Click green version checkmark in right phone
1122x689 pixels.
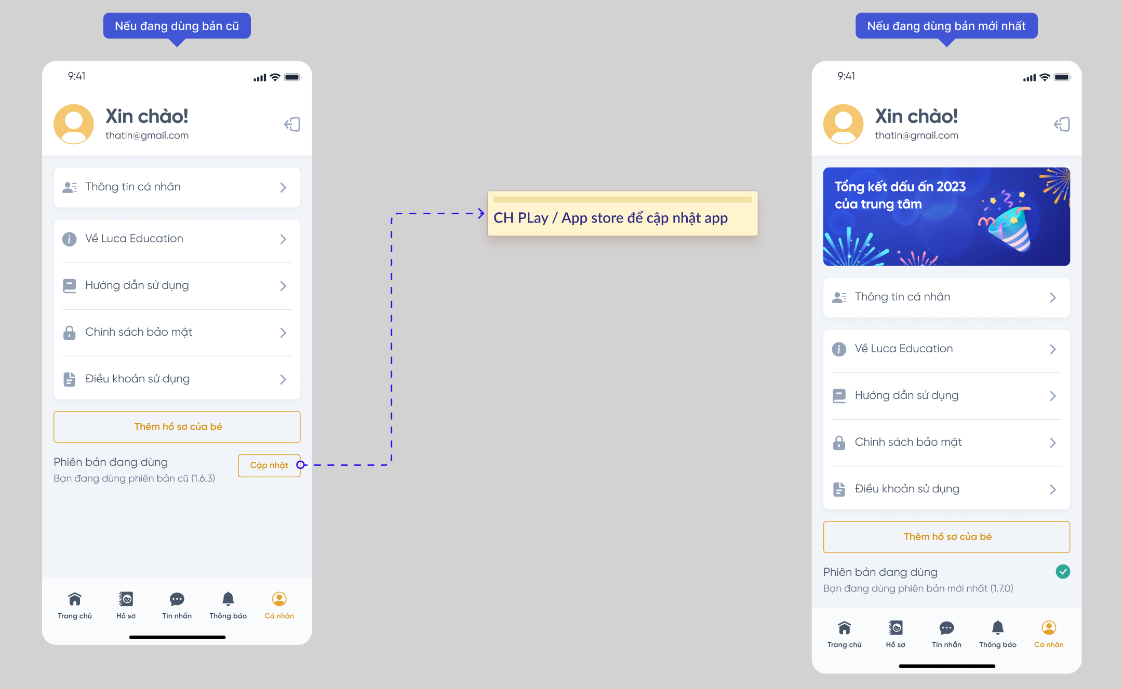tap(1063, 572)
